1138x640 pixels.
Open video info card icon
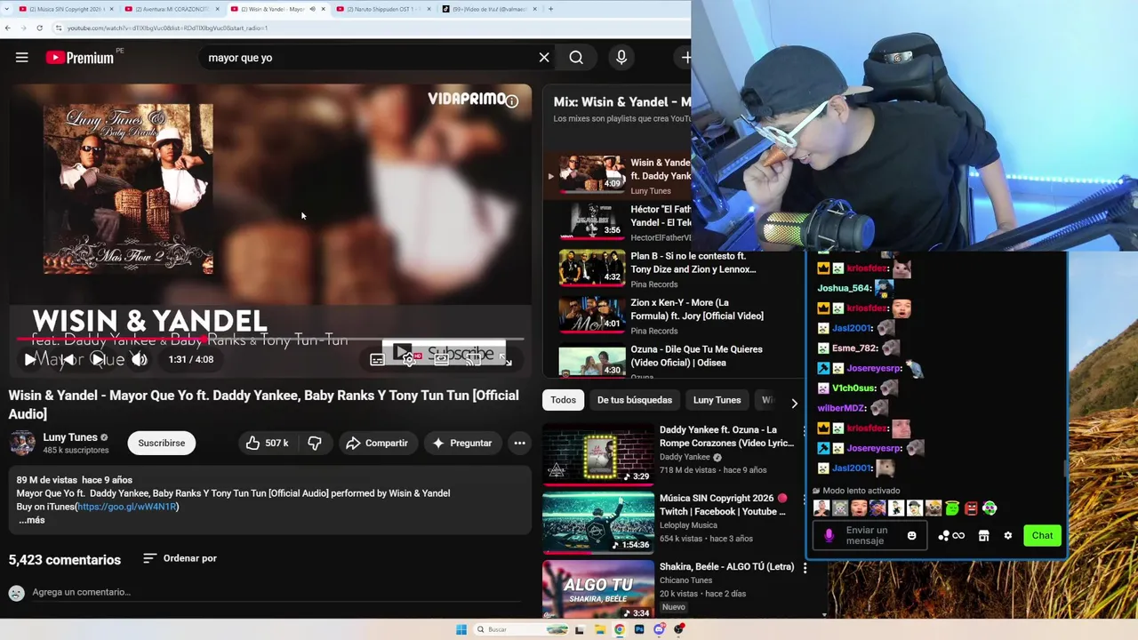512,101
